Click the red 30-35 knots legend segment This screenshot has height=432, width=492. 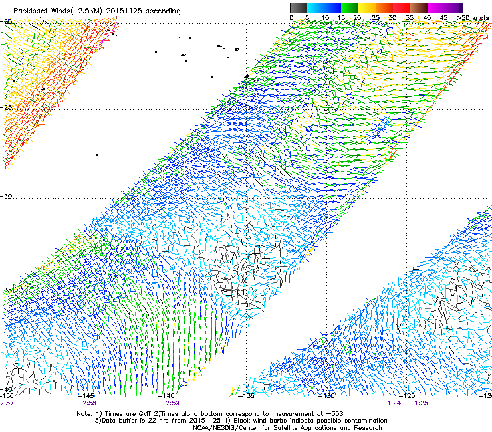pyautogui.click(x=402, y=8)
